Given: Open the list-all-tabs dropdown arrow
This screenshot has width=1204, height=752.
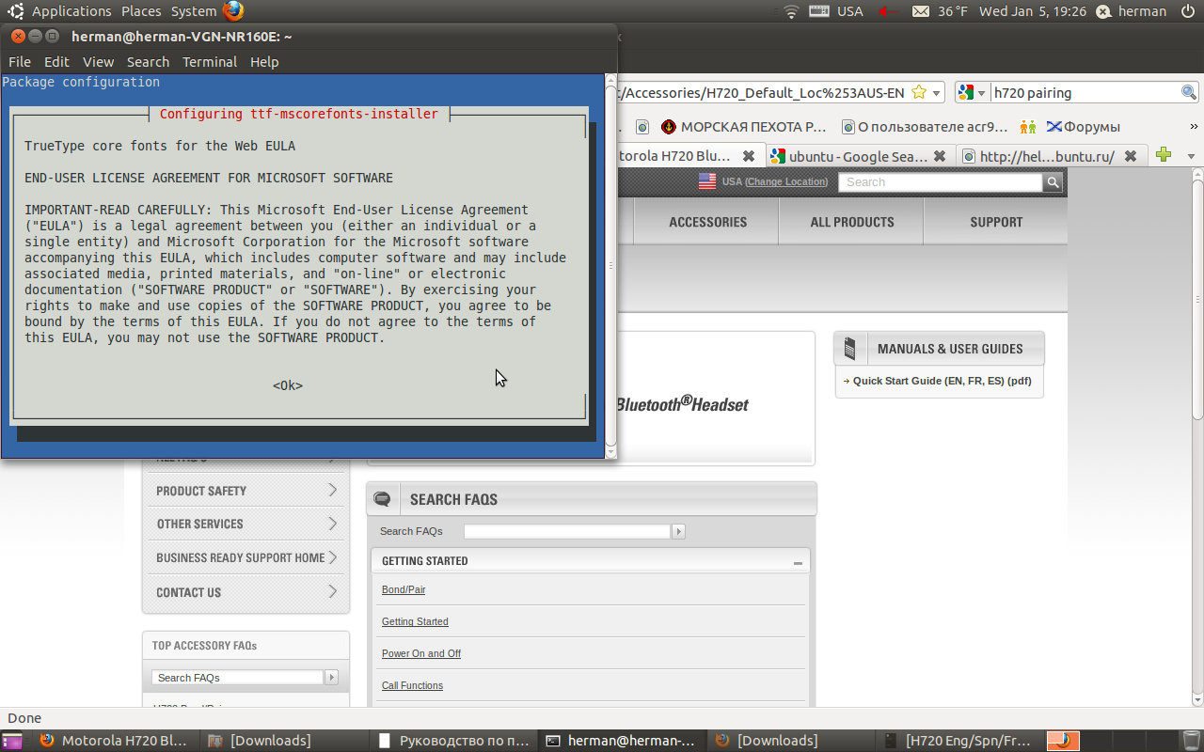Looking at the screenshot, I should (1191, 156).
